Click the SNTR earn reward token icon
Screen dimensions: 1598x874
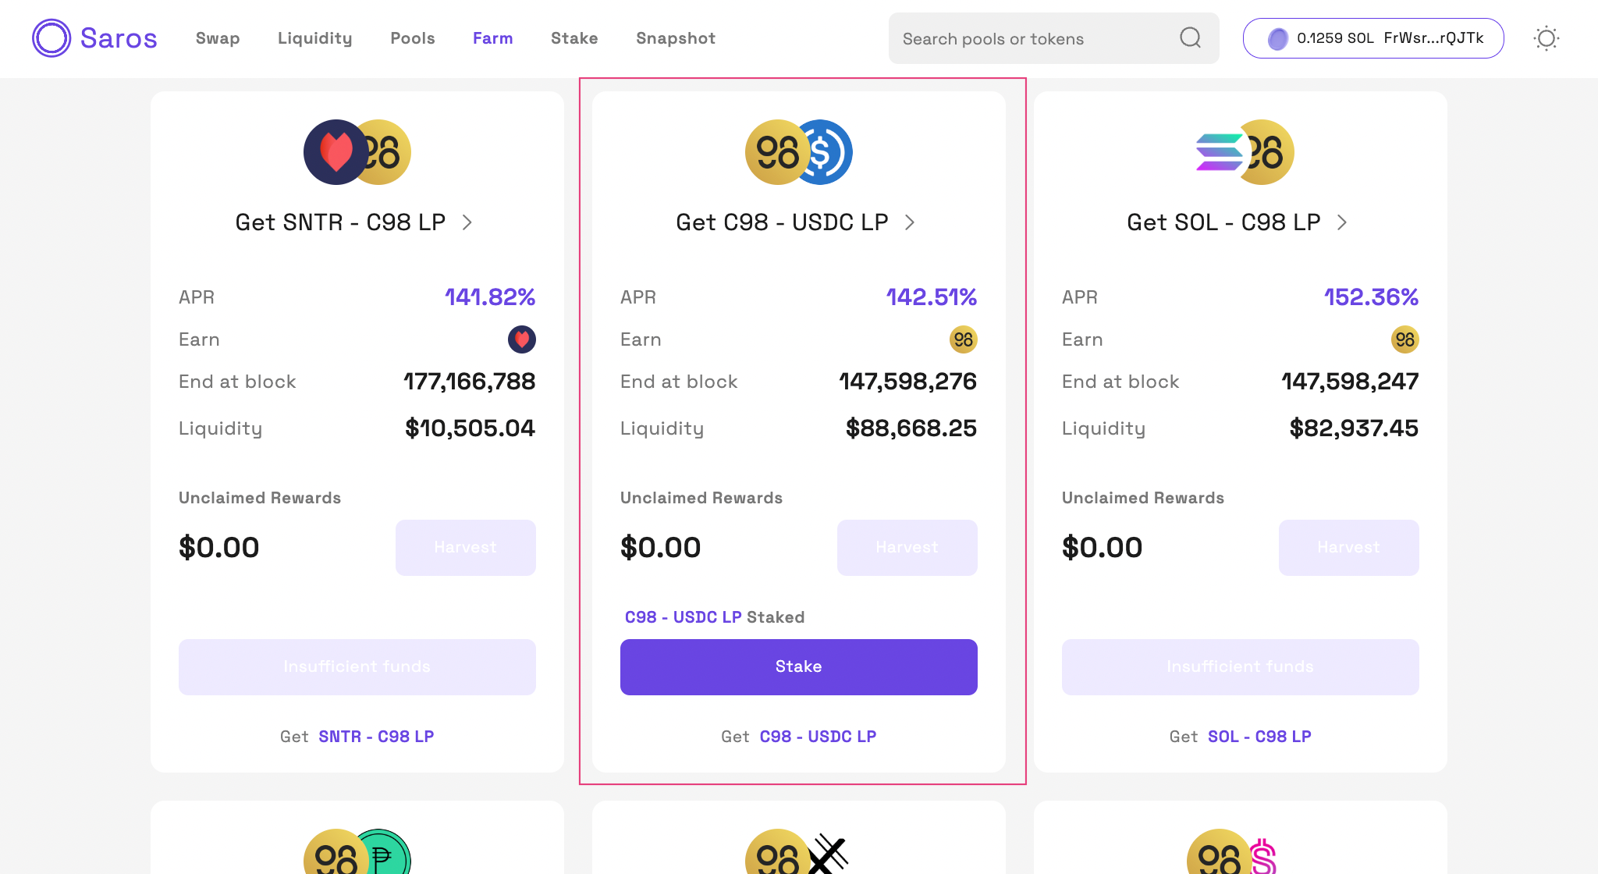[x=521, y=339]
